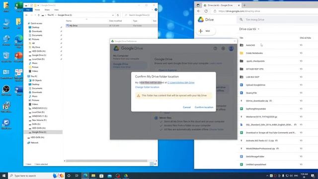
Task: Click the Choose folder link under Mirror files
Action: [216, 129]
